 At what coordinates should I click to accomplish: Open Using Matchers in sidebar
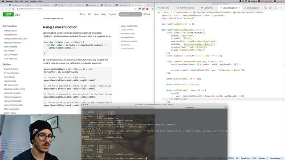tap(10, 35)
